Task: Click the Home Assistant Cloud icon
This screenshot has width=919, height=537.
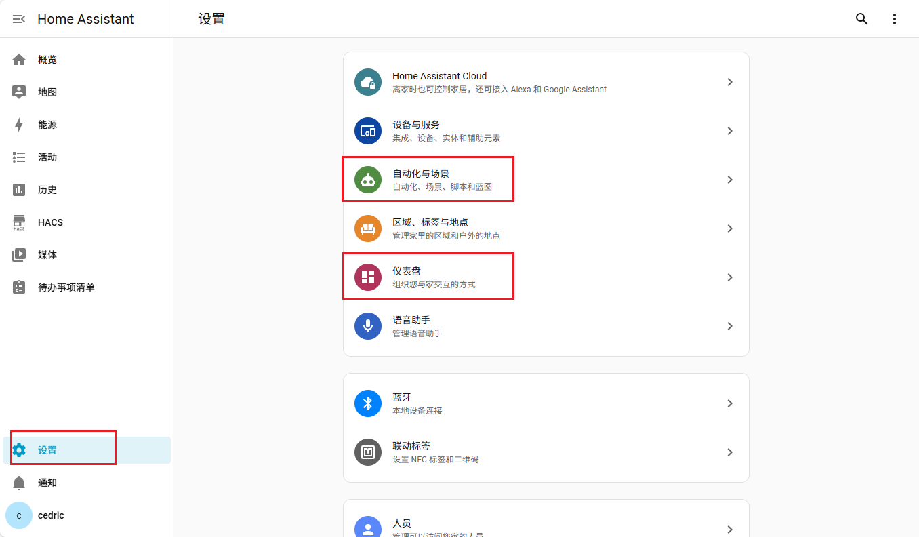Action: (368, 82)
